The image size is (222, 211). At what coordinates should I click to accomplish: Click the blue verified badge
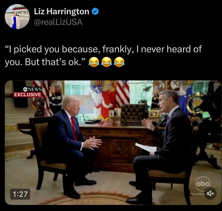coord(95,12)
